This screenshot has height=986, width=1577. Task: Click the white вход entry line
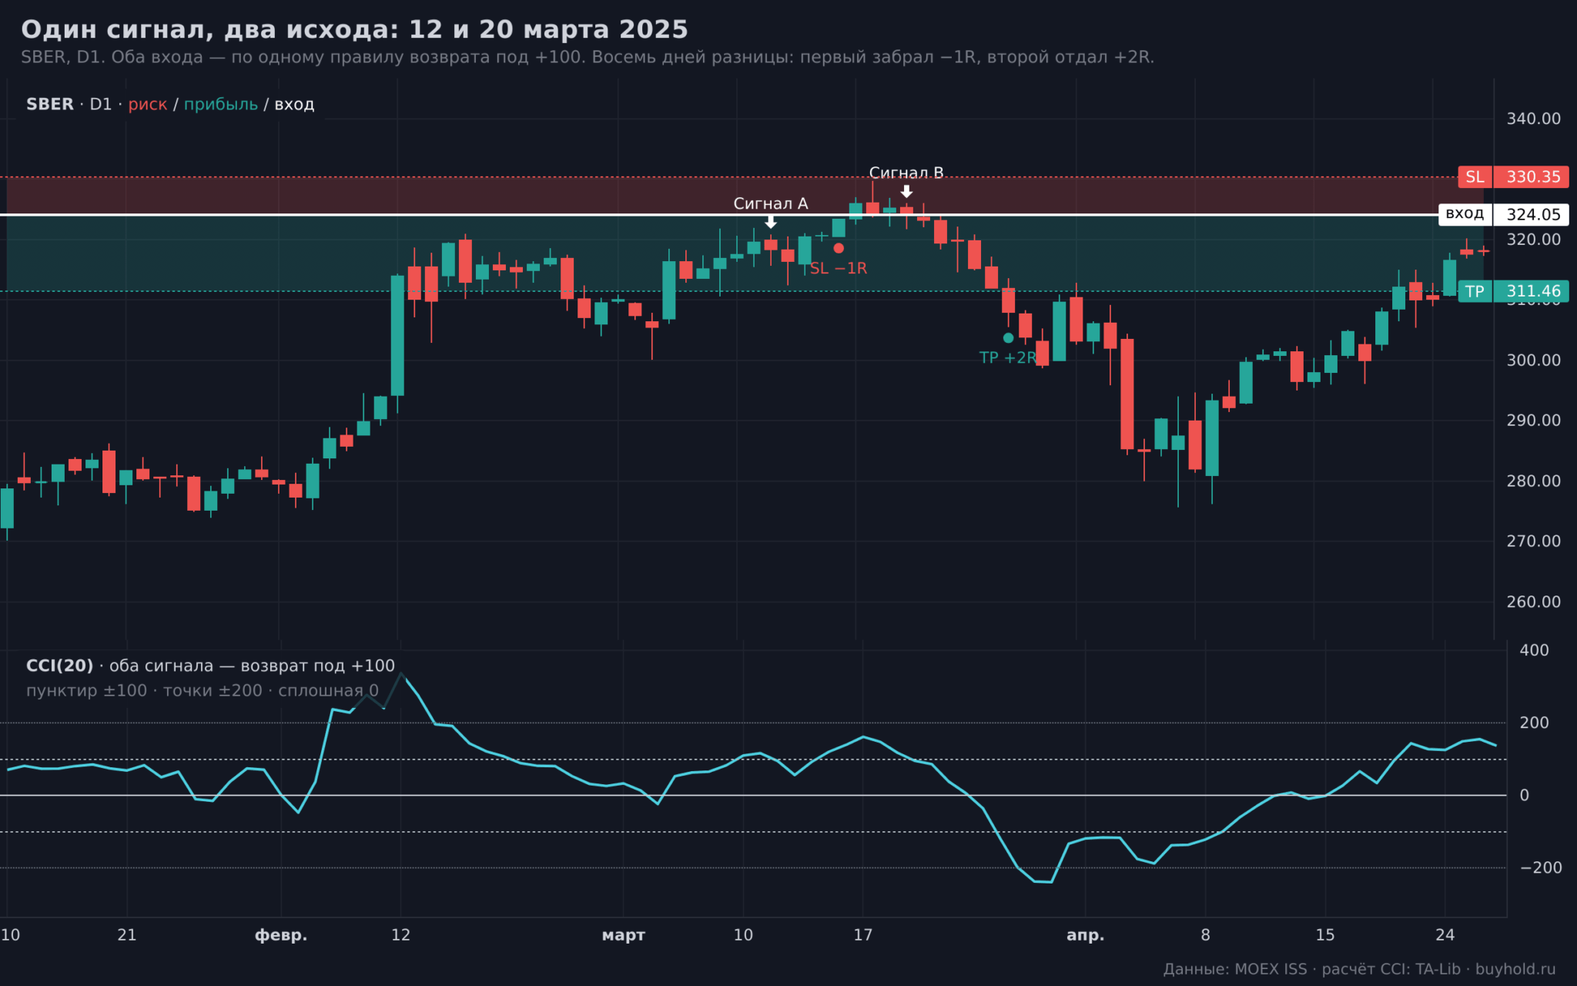point(722,214)
